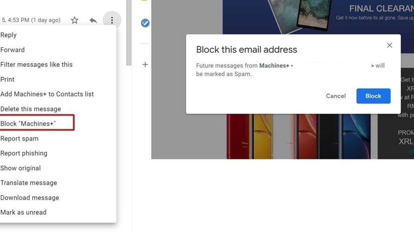This screenshot has height=232, width=414.
Task: Cancel the block email dialog
Action: click(x=336, y=96)
